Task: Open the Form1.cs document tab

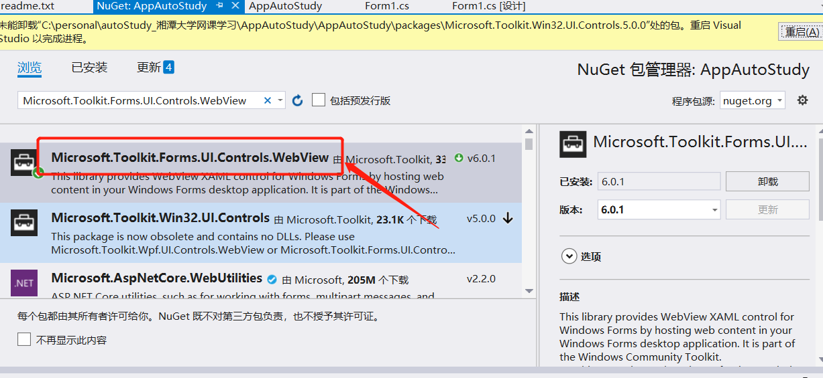Action: click(387, 6)
